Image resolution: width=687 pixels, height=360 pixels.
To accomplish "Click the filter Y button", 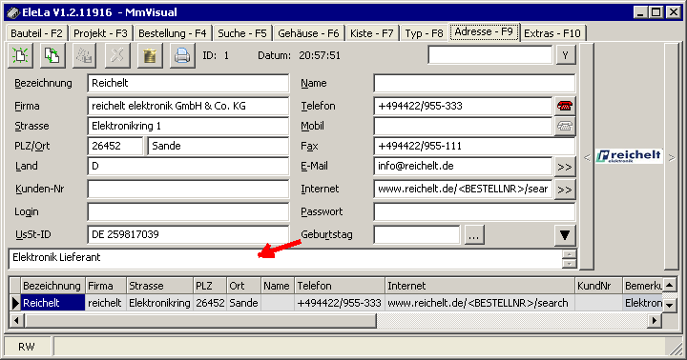I will pos(565,55).
